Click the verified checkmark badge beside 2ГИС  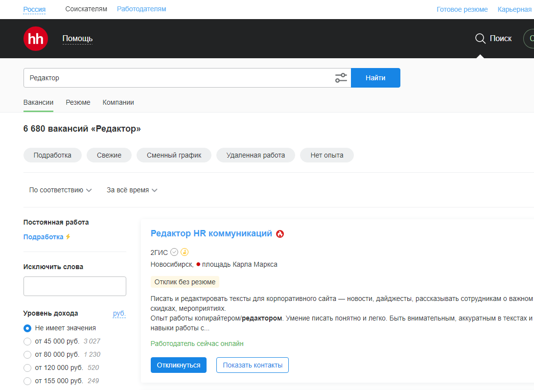(x=174, y=252)
